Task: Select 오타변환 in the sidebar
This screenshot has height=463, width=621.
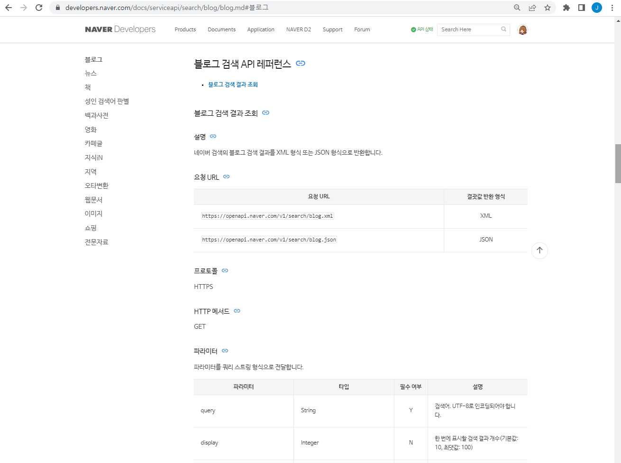Action: [97, 185]
